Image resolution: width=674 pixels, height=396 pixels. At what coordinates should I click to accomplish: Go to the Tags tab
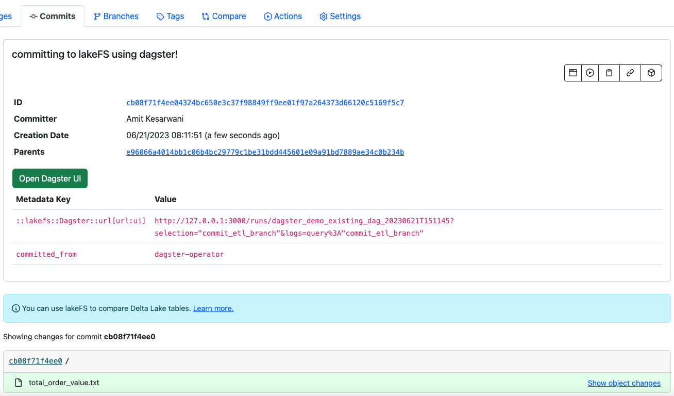point(170,16)
